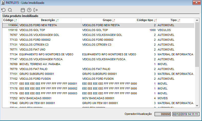202x121 pixels.
Task: Click the Tipo column header
Action: (175, 20)
